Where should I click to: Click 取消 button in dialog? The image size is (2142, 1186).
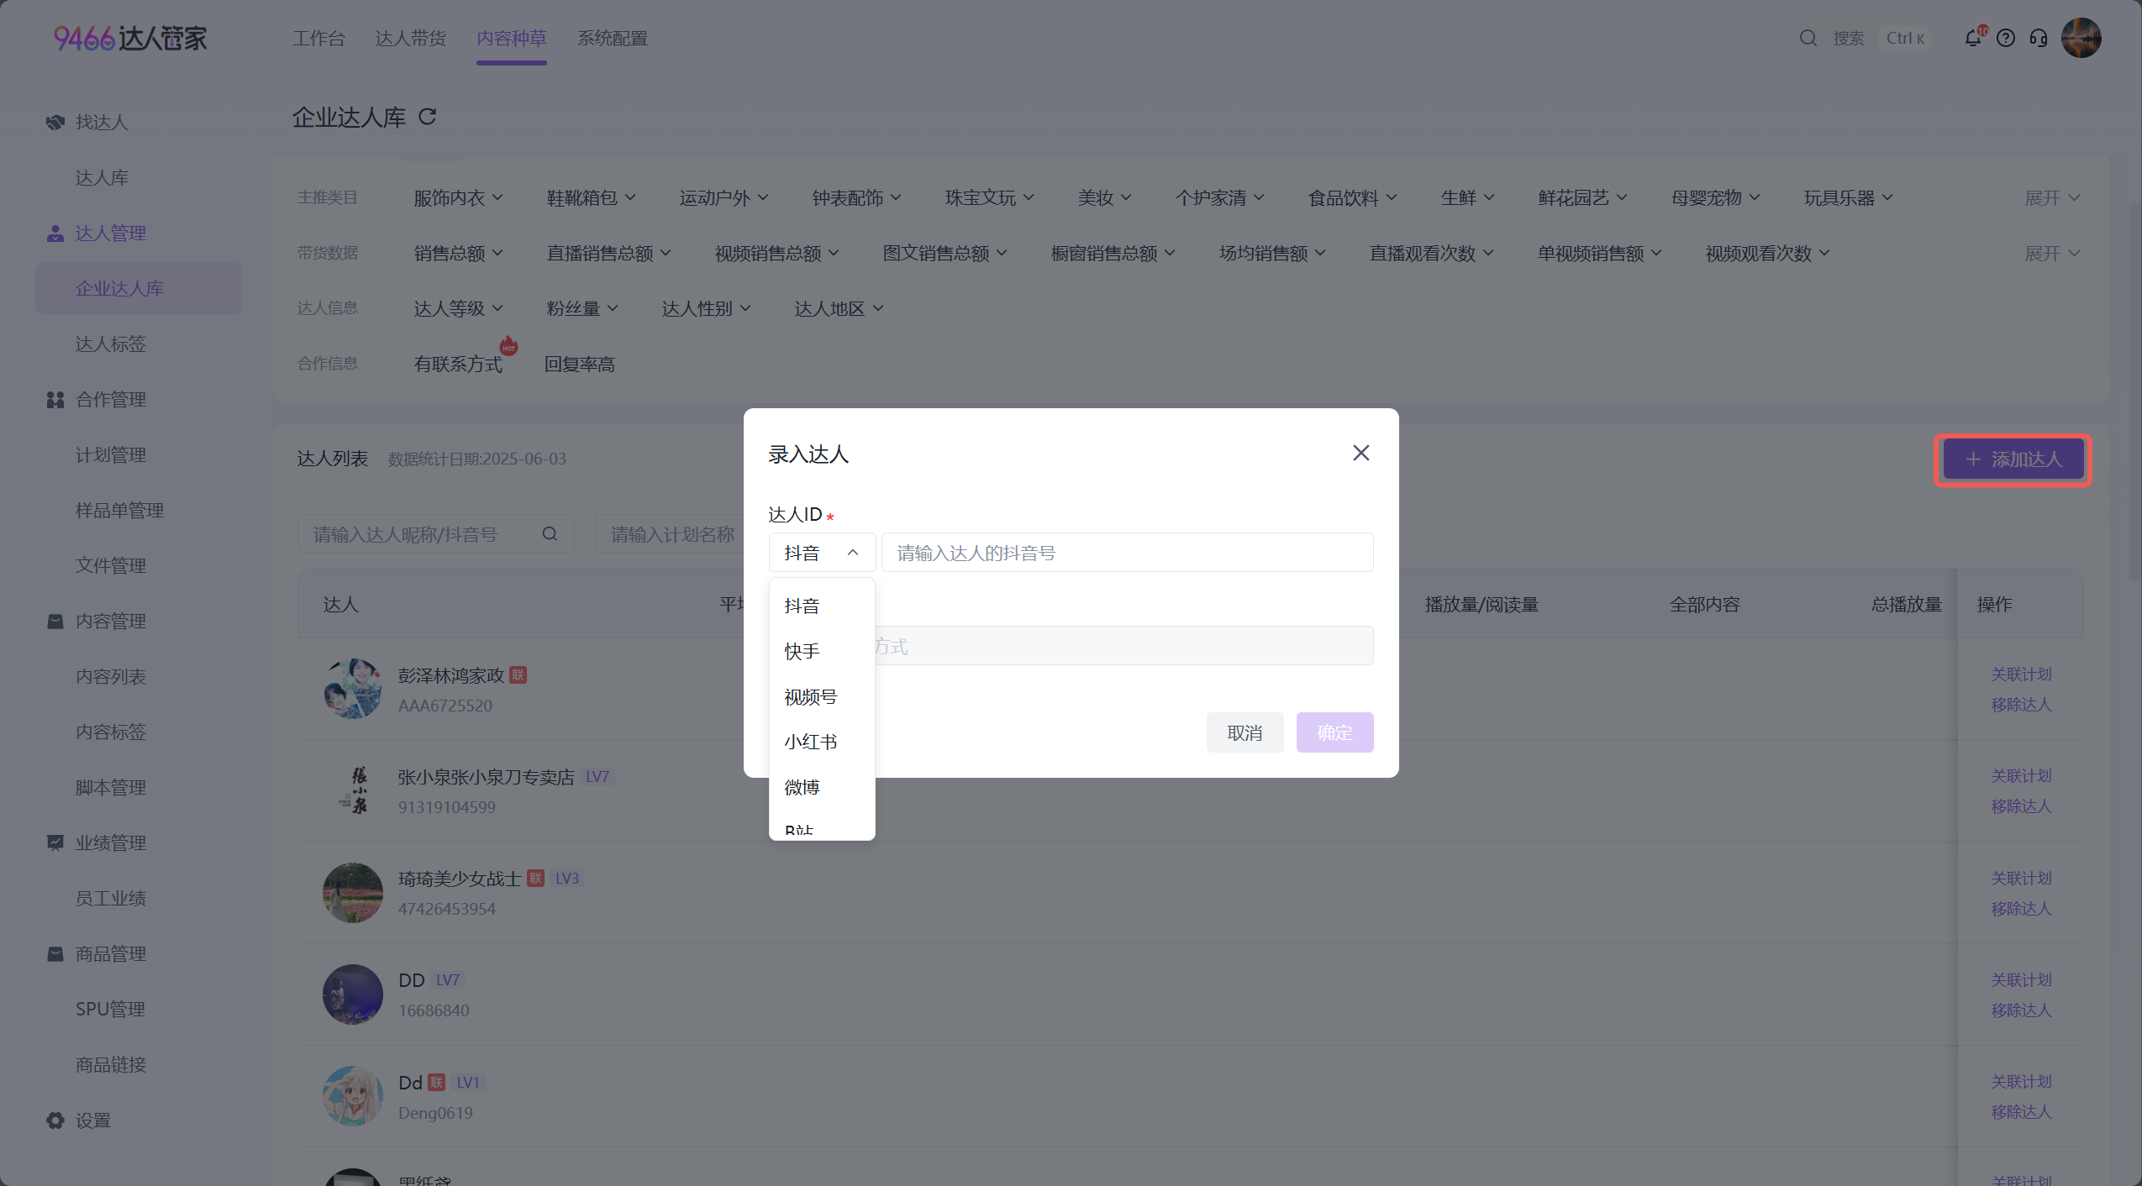(1245, 732)
